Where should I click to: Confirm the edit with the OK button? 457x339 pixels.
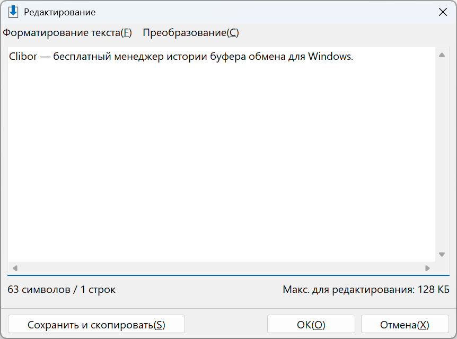[x=311, y=324]
